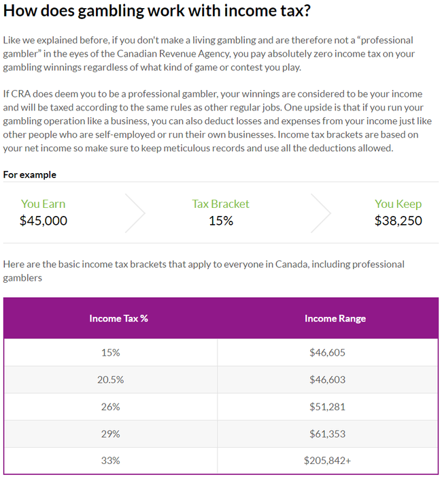Click the 'For example' label
Image resolution: width=442 pixels, height=477 pixels.
(29, 174)
